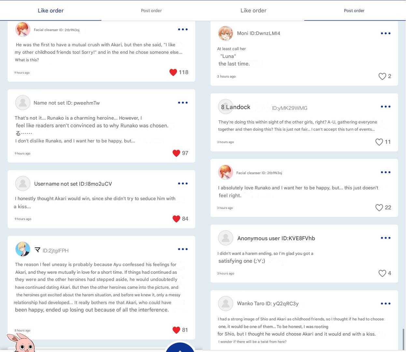Open options menu on Landock comment

coord(385,107)
